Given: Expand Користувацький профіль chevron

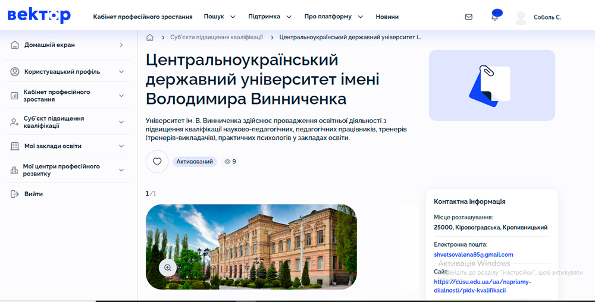Looking at the screenshot, I should click(x=121, y=71).
